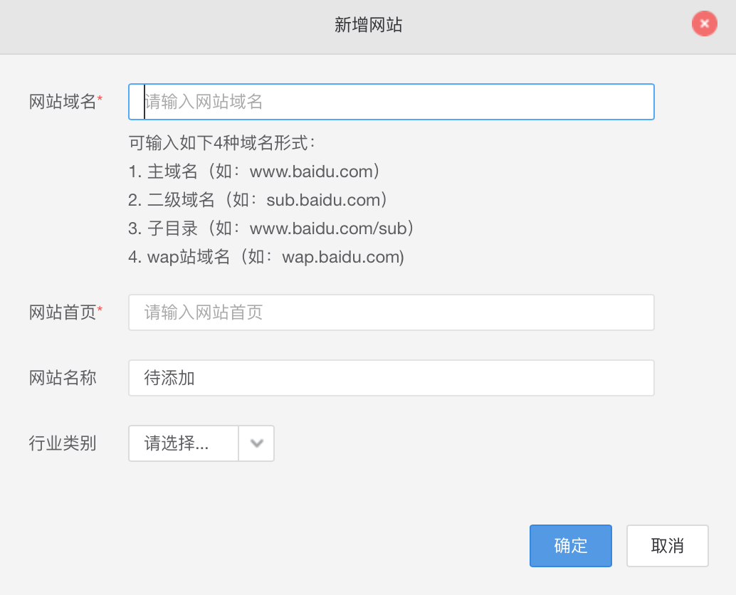Image resolution: width=736 pixels, height=595 pixels.
Task: Close the 新增网站 dialog with red X
Action: (704, 24)
